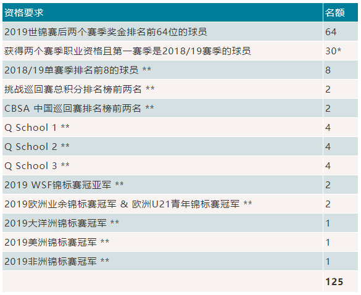Select the 2019大洋洲锦标赛冠军 row
This screenshot has height=295, width=361.
180,223
